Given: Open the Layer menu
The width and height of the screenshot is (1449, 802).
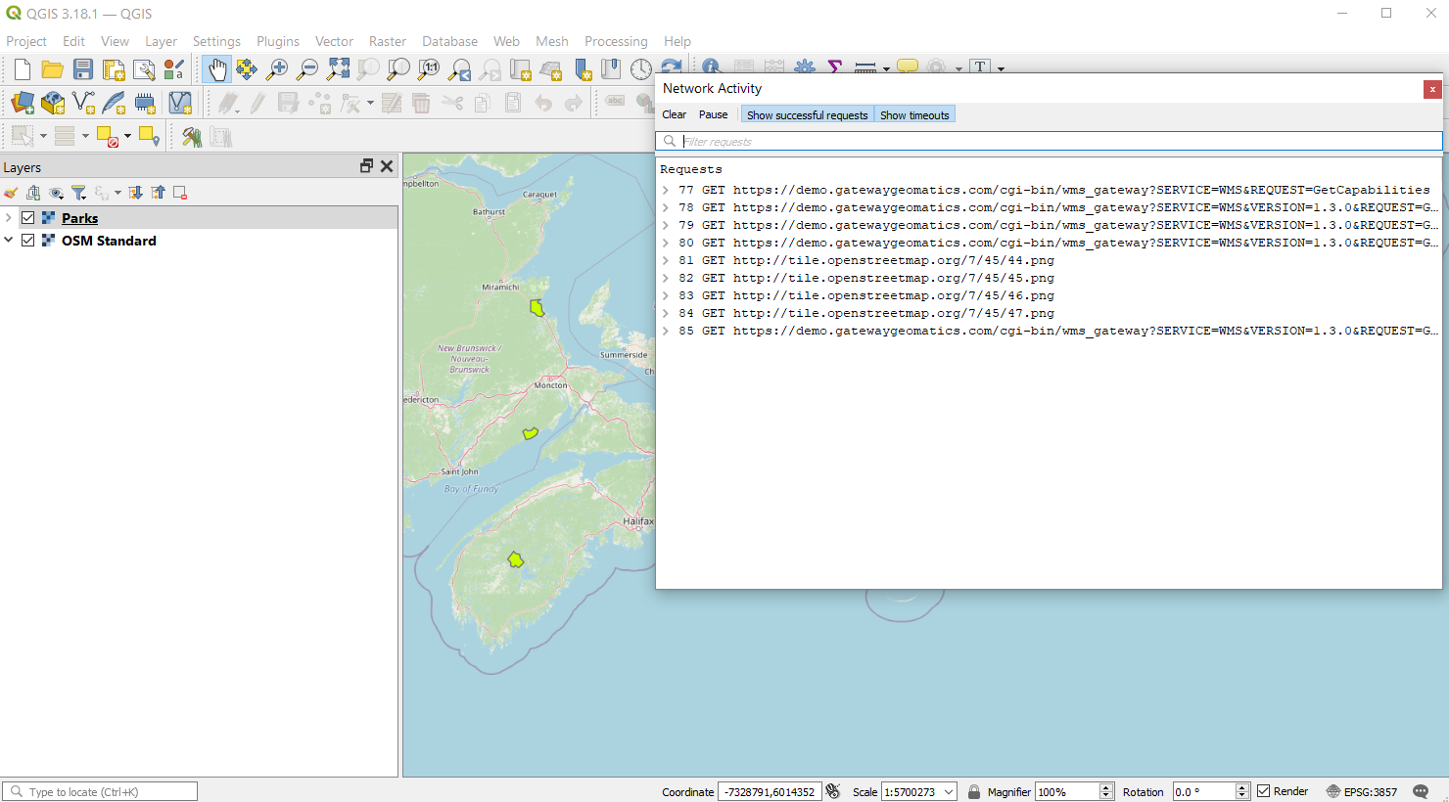Looking at the screenshot, I should tap(161, 41).
